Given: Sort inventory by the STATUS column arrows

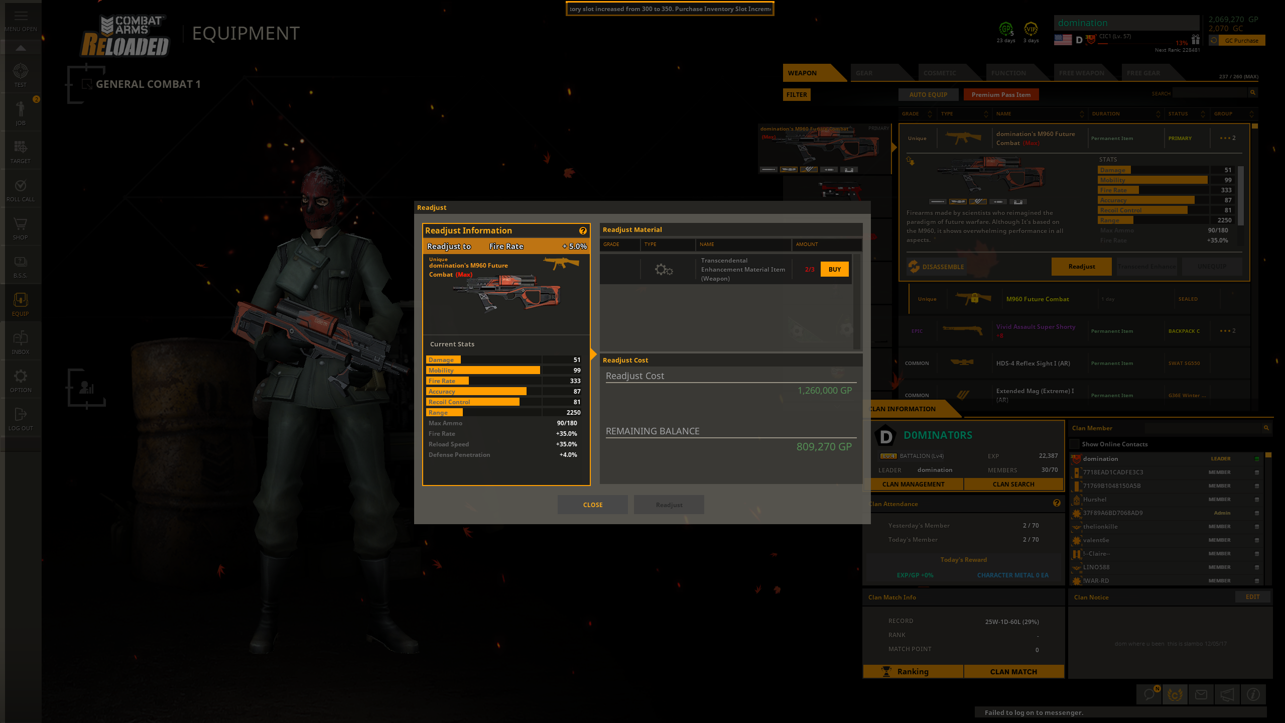Looking at the screenshot, I should click(x=1203, y=114).
